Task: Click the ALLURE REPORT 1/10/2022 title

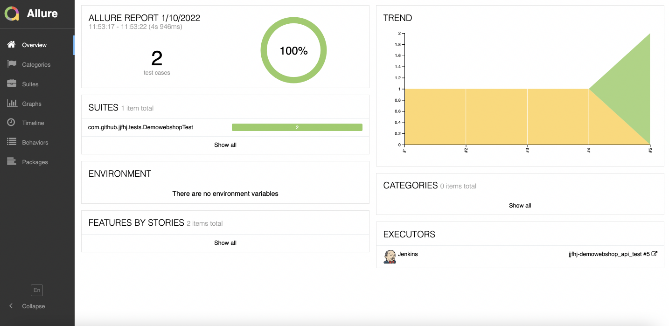Action: (144, 18)
